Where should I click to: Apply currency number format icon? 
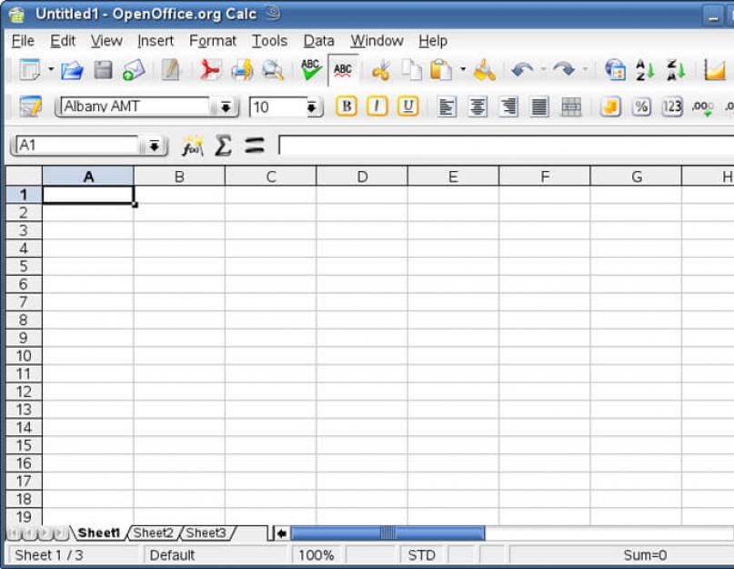click(x=610, y=107)
